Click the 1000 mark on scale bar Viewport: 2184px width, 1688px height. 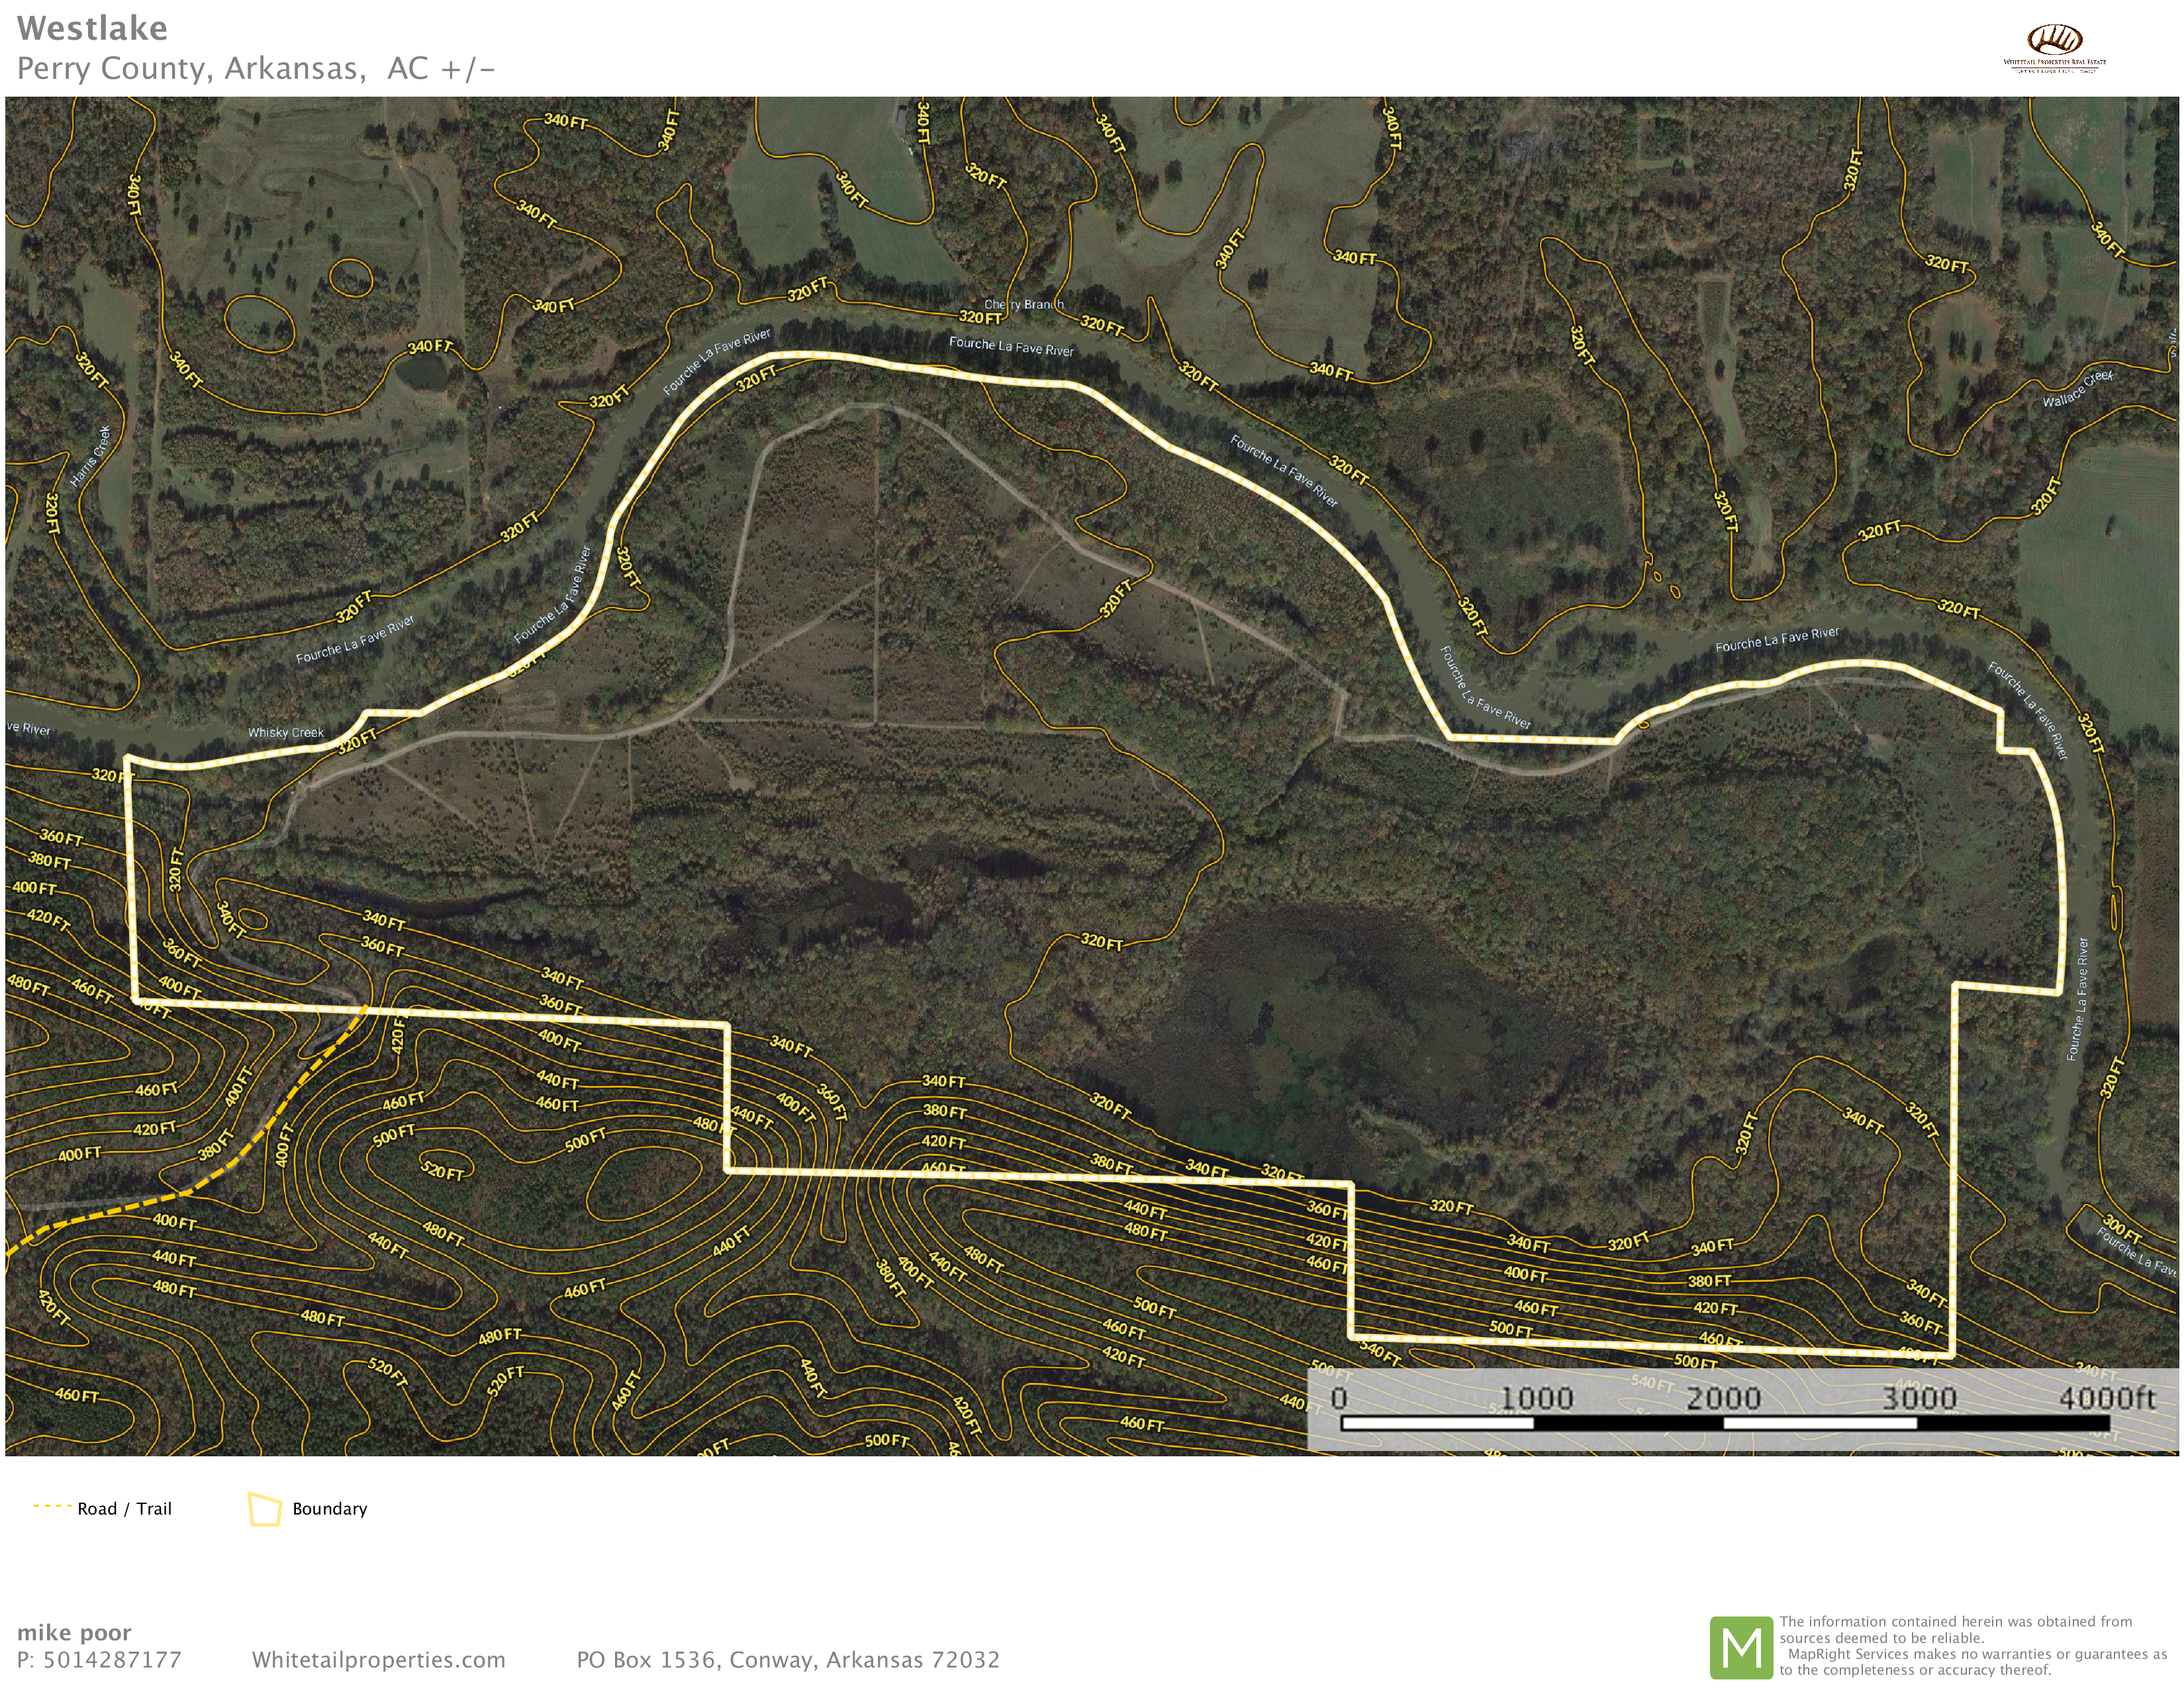(1537, 1398)
